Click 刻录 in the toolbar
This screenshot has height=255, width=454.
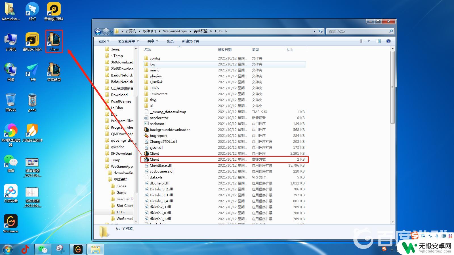tap(170, 41)
